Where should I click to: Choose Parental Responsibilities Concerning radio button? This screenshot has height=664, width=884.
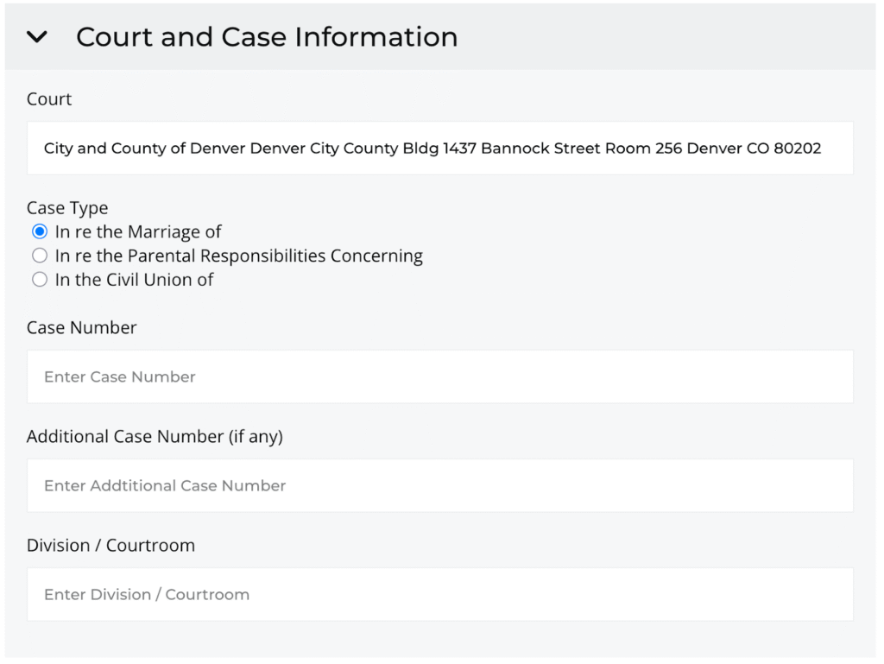click(40, 256)
